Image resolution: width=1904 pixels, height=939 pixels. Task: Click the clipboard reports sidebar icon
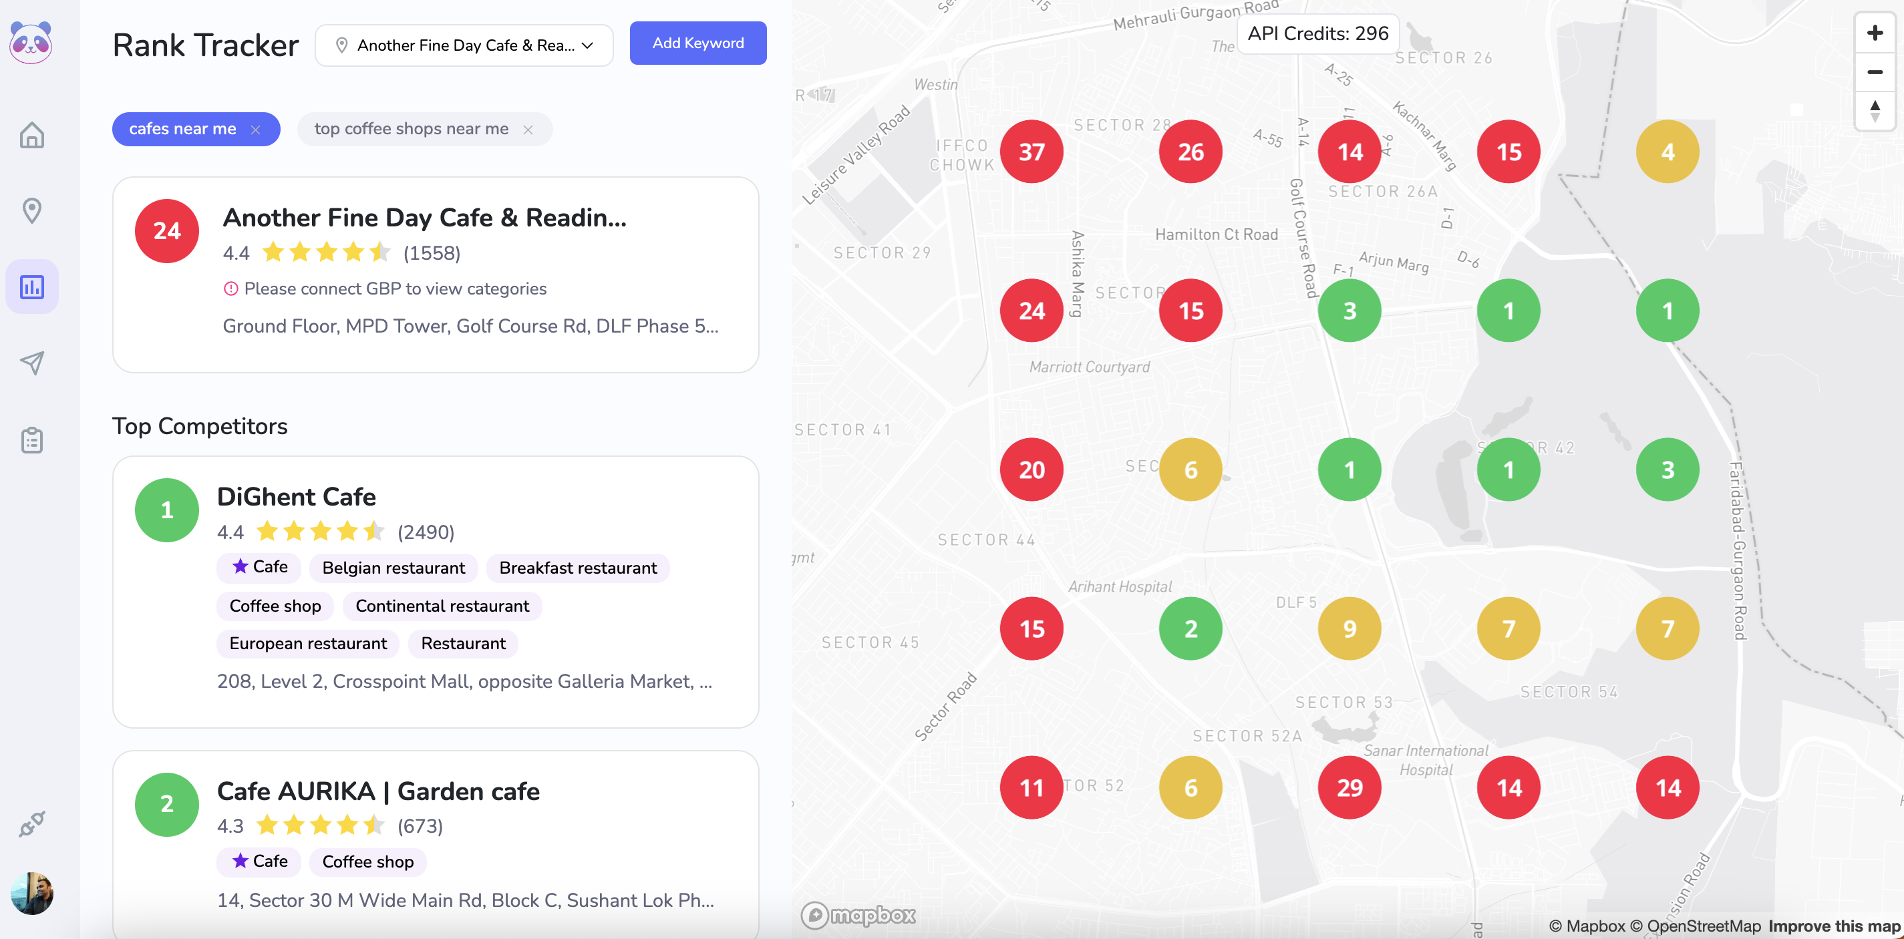pyautogui.click(x=32, y=440)
